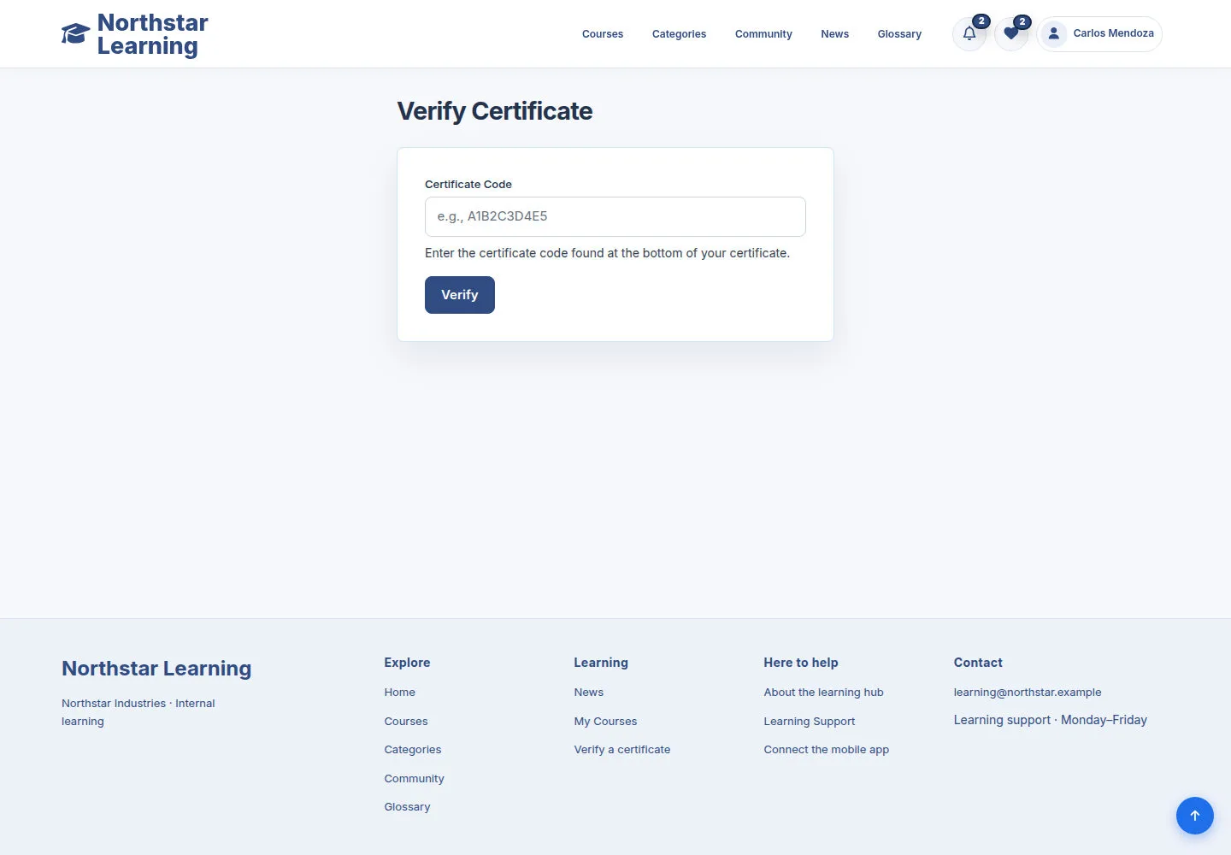The height and width of the screenshot is (855, 1231).
Task: Click the learning@northstar.example email link
Action: point(1028,693)
